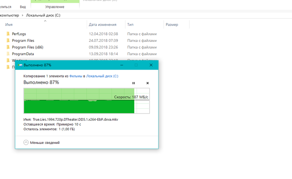
Task: Click the Скорость: 187 МБ/с label
Action: click(x=131, y=97)
